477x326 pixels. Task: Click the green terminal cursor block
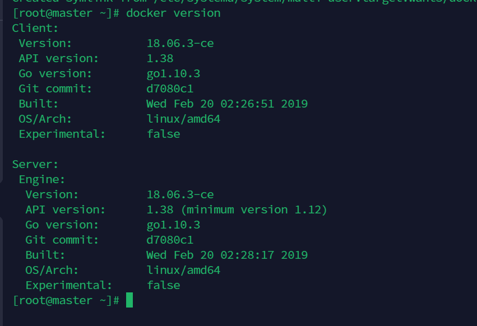point(129,300)
